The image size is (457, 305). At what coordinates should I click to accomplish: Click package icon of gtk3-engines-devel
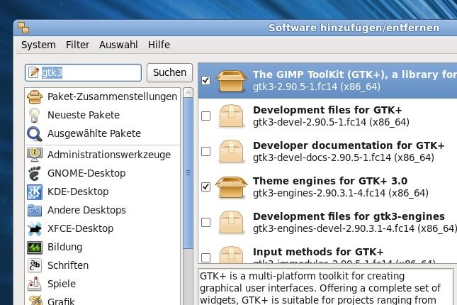(231, 223)
